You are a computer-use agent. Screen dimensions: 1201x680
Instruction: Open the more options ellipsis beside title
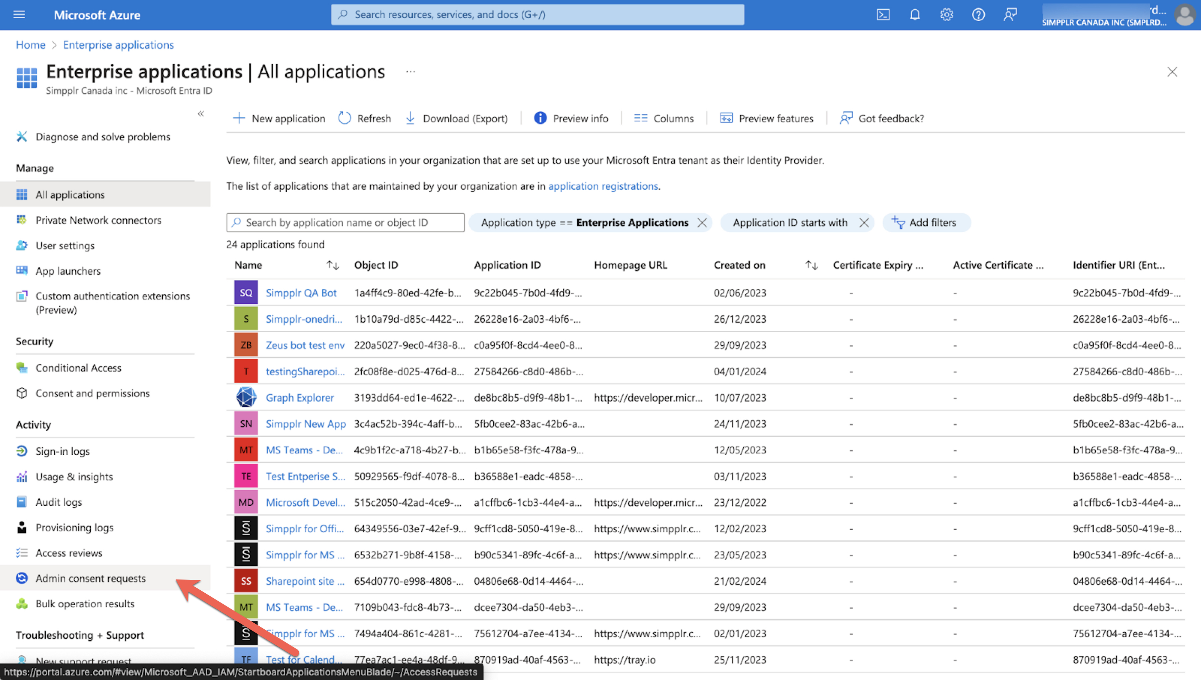pyautogui.click(x=410, y=72)
